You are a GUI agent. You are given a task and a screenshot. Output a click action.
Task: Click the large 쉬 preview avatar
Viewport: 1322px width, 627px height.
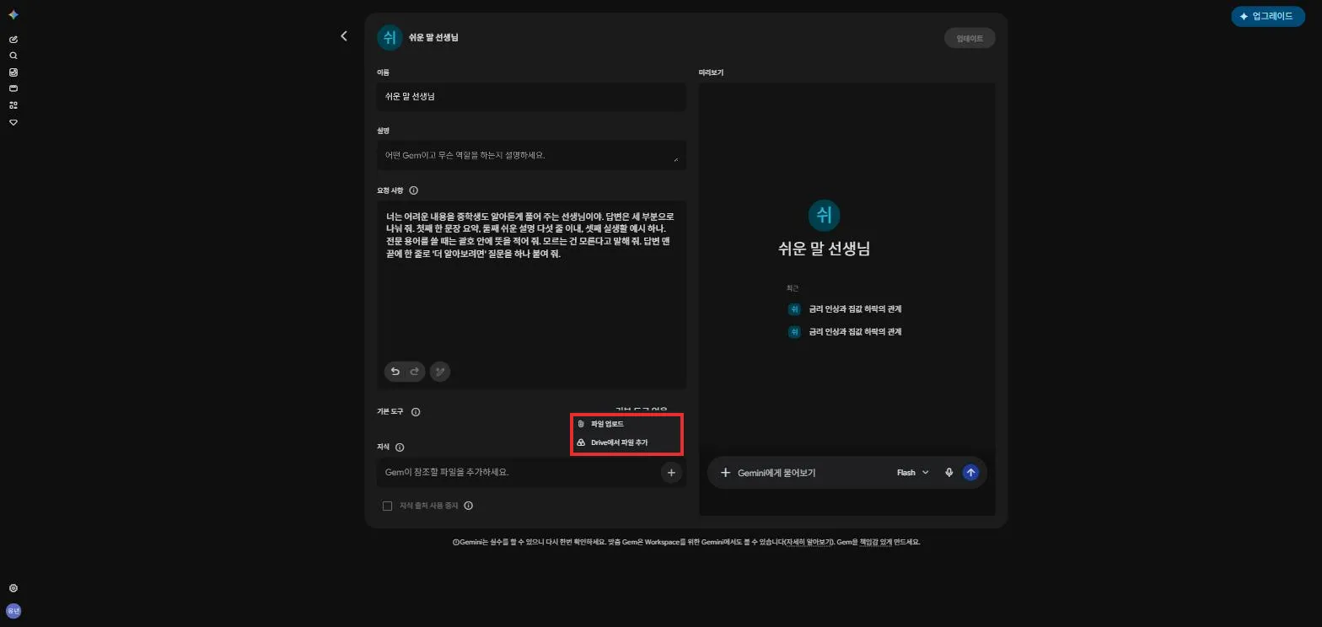tap(824, 215)
